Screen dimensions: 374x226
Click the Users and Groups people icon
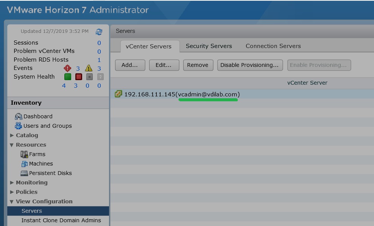19,126
